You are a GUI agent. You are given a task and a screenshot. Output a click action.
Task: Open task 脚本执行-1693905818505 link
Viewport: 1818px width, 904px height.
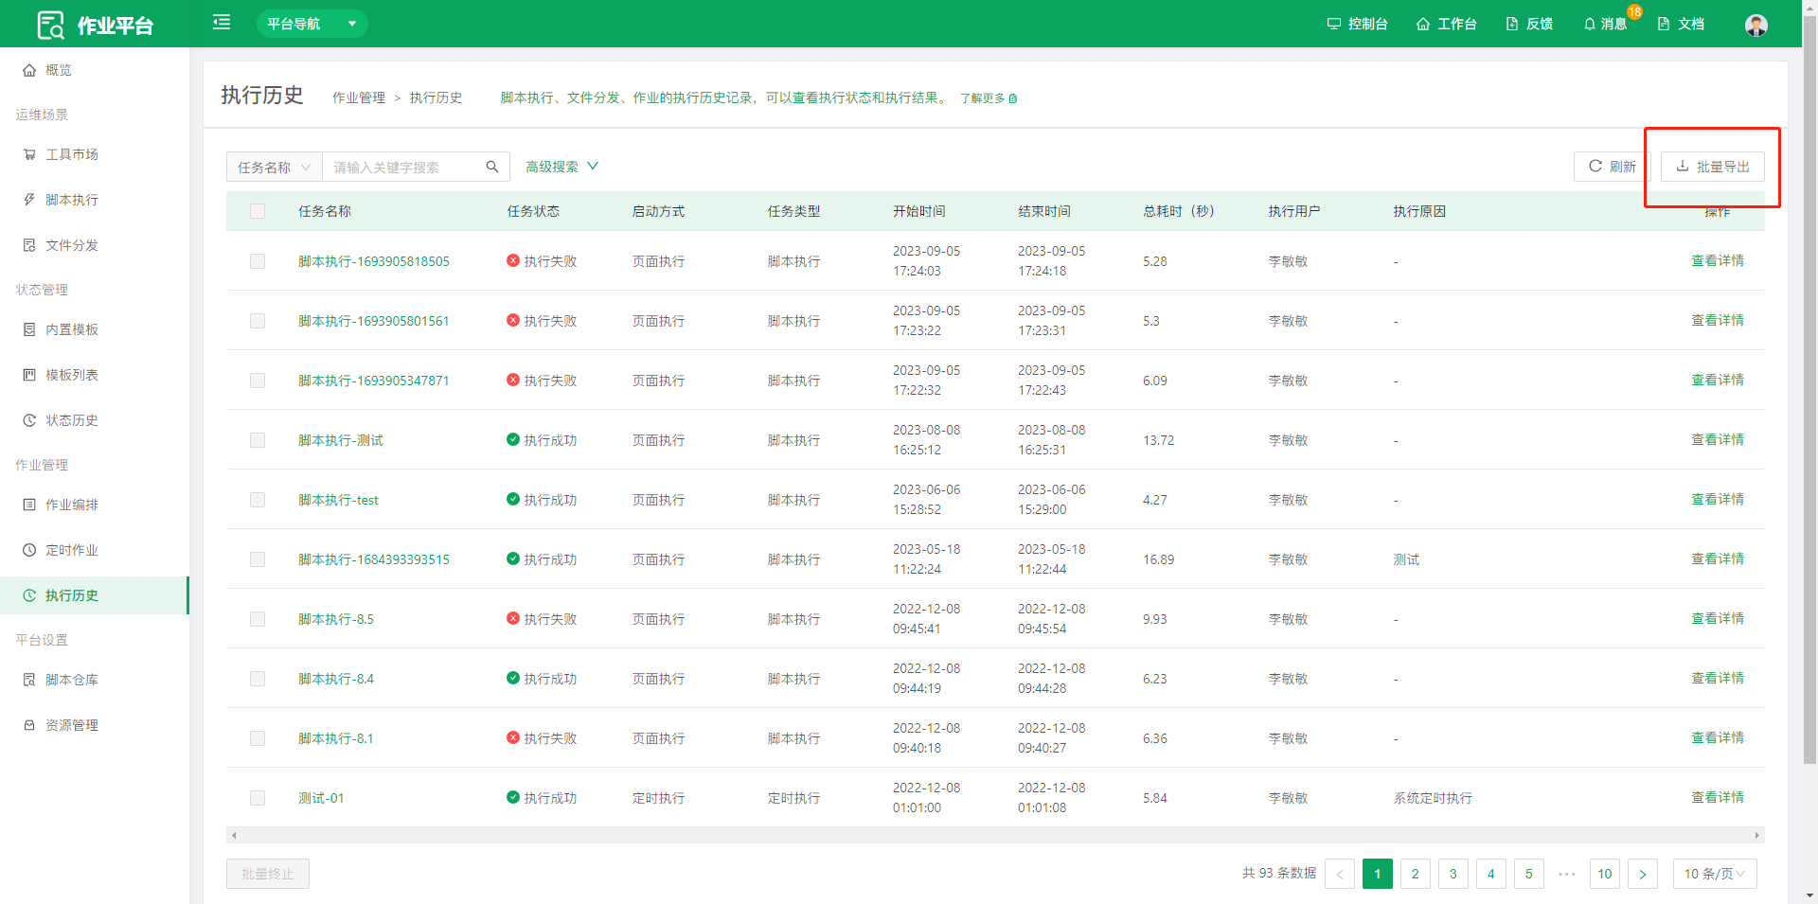click(374, 261)
